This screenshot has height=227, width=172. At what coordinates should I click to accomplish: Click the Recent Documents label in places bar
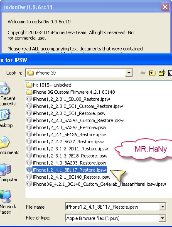[7, 101]
